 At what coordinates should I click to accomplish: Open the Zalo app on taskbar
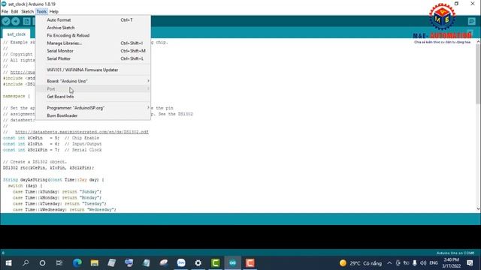(181, 263)
